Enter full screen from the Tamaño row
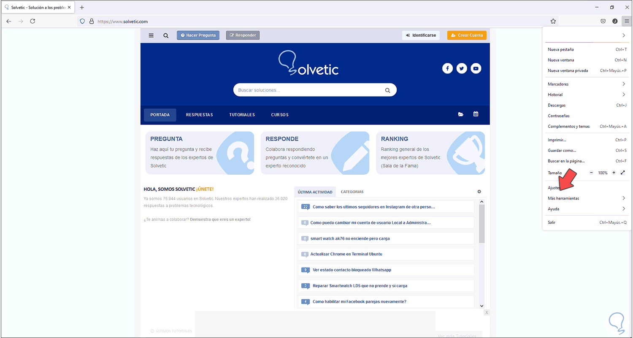This screenshot has width=633, height=338. (x=623, y=173)
